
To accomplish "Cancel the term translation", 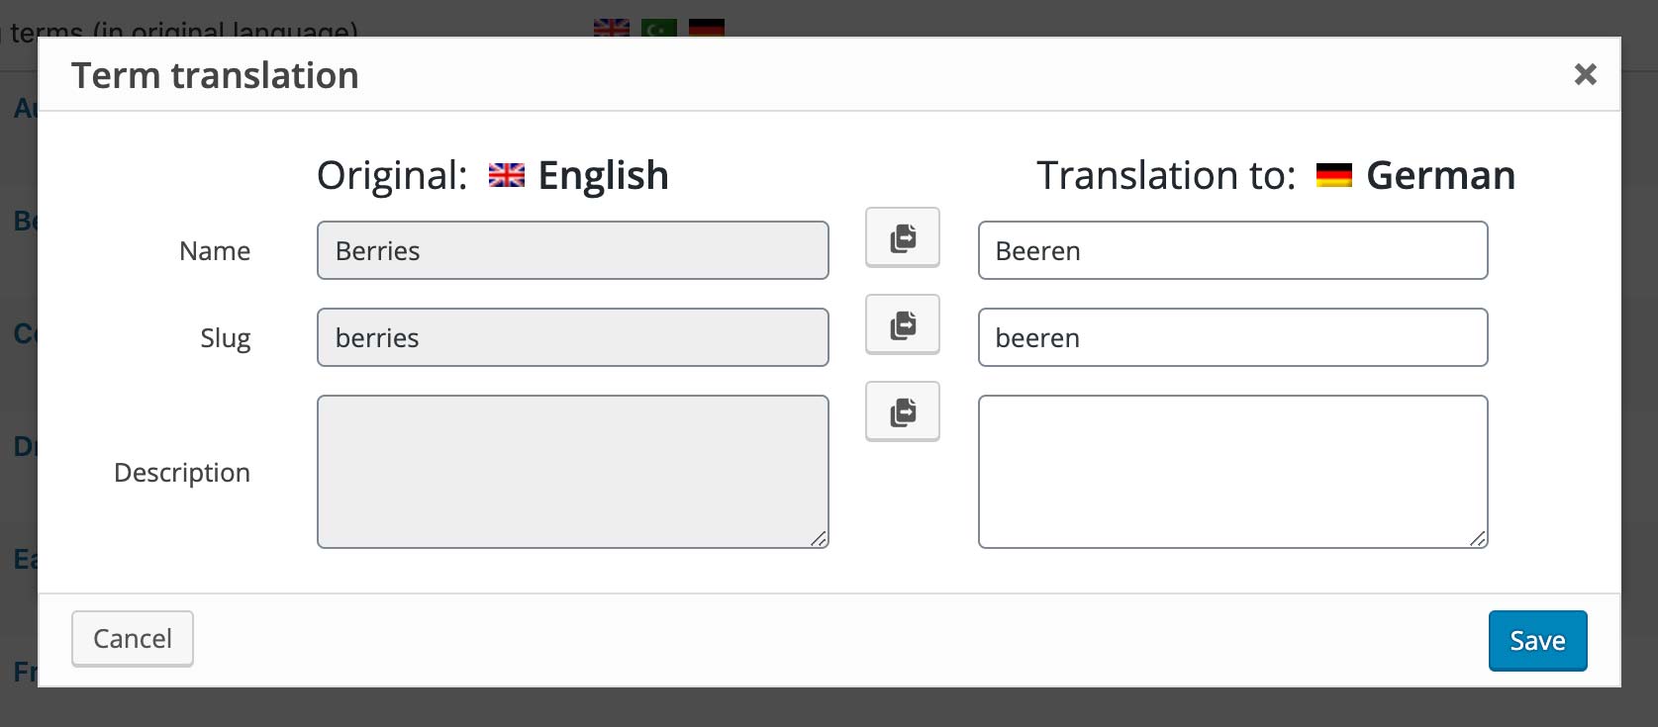I will pyautogui.click(x=133, y=639).
